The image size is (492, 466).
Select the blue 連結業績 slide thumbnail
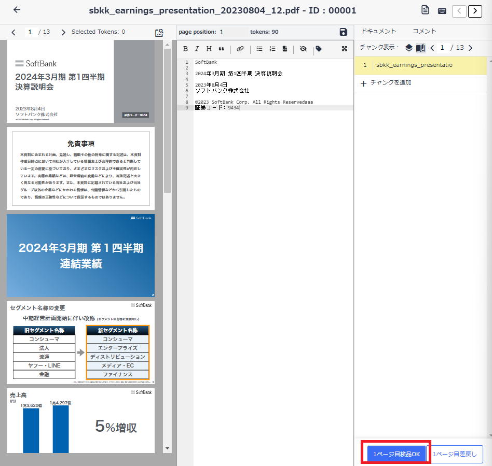point(80,256)
